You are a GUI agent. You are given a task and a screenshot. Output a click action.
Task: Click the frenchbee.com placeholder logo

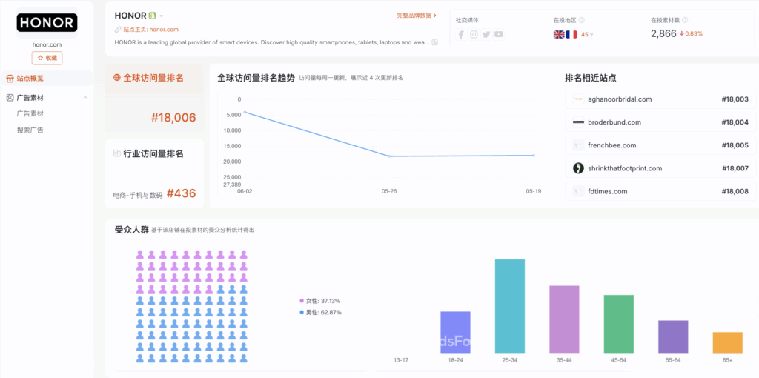(x=578, y=145)
